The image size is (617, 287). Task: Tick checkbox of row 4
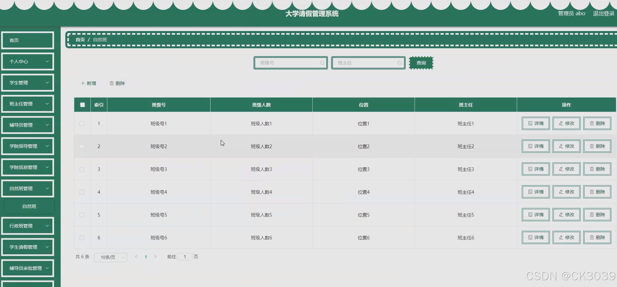82,192
